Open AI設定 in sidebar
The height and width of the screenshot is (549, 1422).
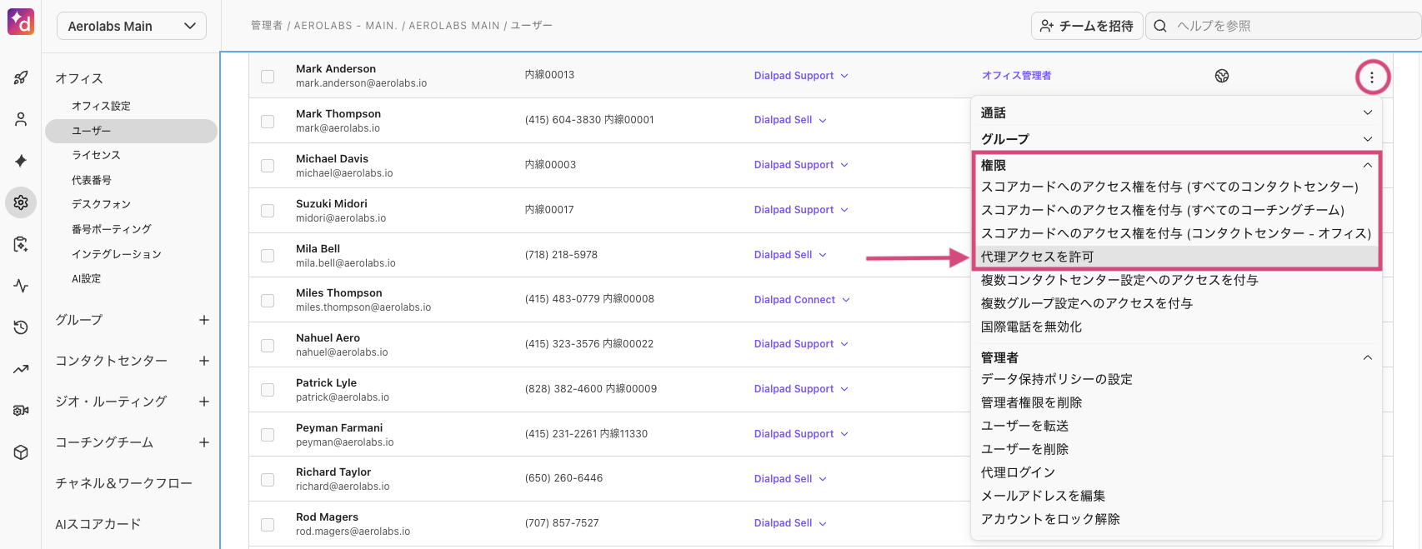point(86,278)
